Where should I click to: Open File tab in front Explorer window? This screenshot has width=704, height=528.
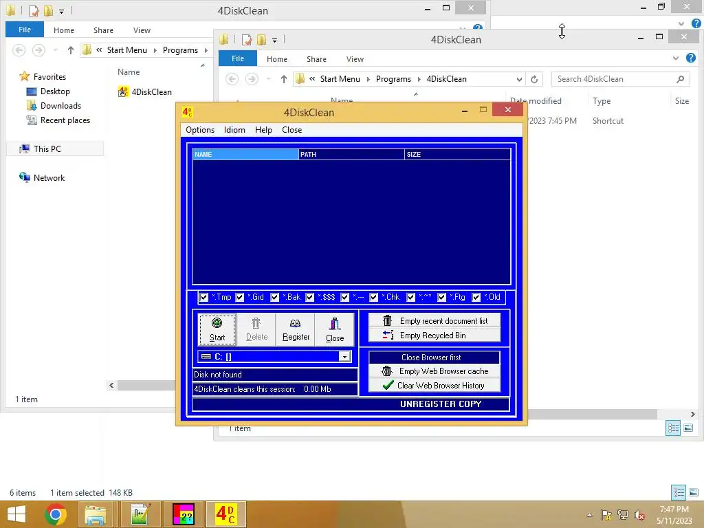[x=238, y=59]
